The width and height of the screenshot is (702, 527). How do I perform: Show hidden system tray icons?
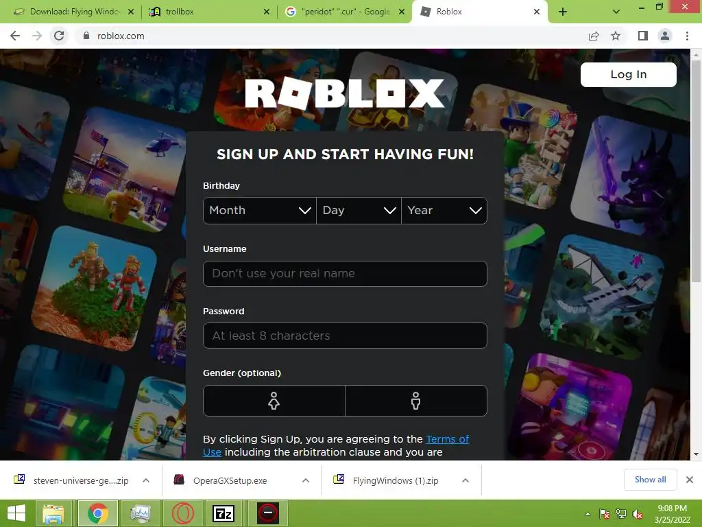pos(588,514)
